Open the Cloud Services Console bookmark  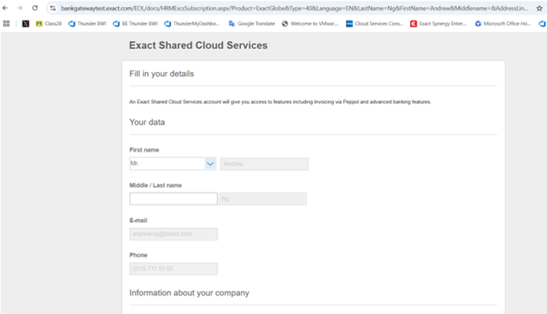pos(374,24)
